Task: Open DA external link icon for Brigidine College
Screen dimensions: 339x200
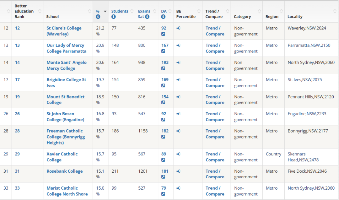Action: pyautogui.click(x=163, y=85)
